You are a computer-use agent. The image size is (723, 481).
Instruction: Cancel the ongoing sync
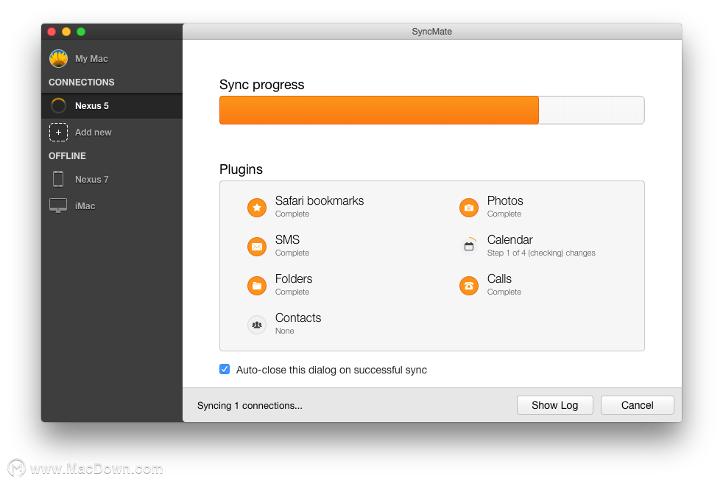pyautogui.click(x=638, y=405)
